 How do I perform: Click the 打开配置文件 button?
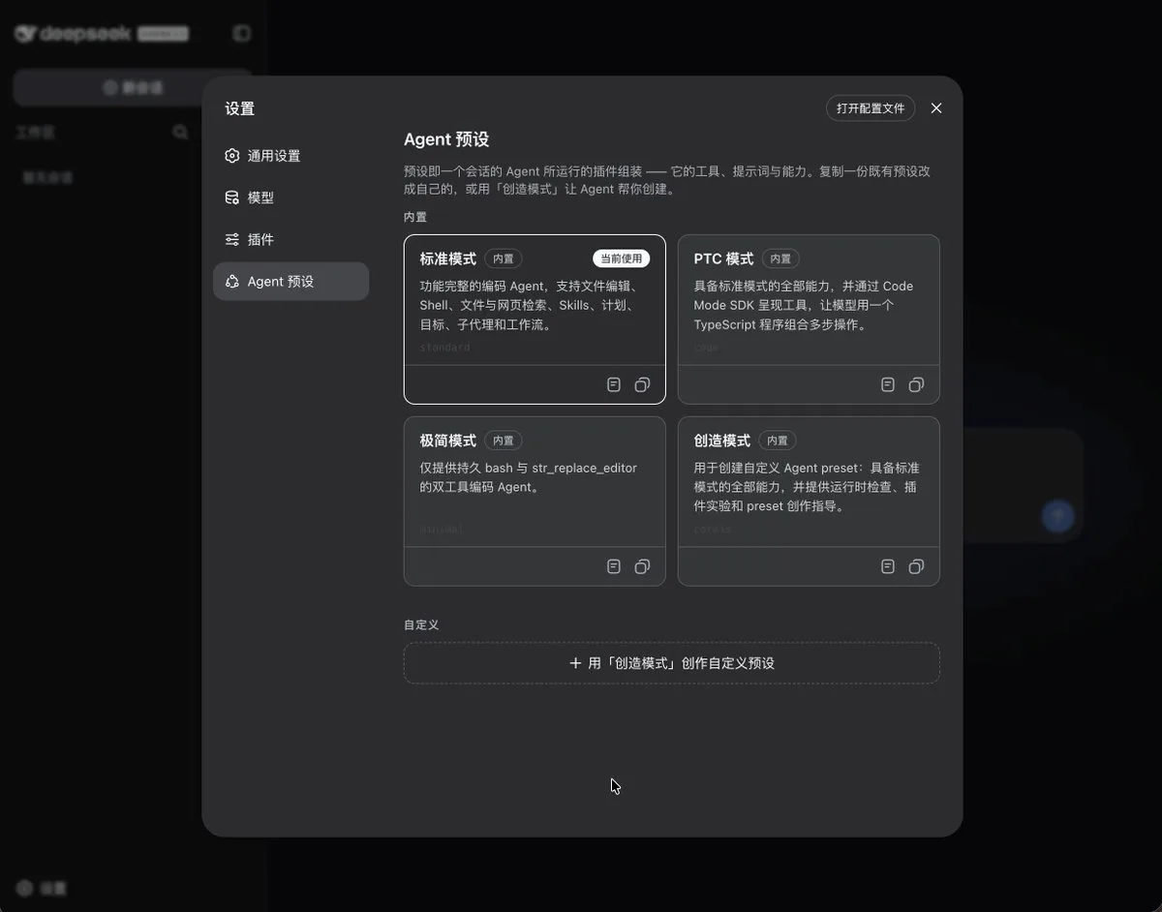pos(871,108)
